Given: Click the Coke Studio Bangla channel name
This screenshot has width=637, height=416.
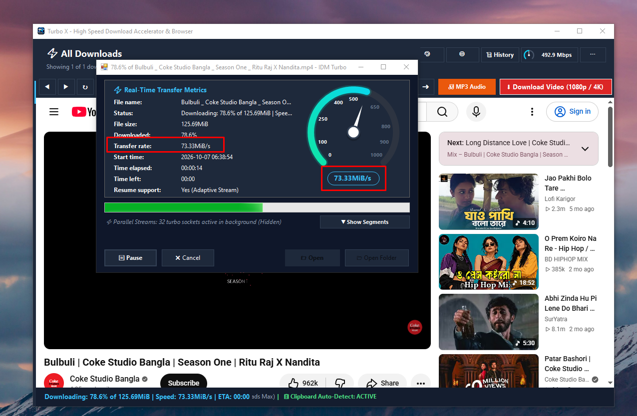Looking at the screenshot, I should (104, 379).
